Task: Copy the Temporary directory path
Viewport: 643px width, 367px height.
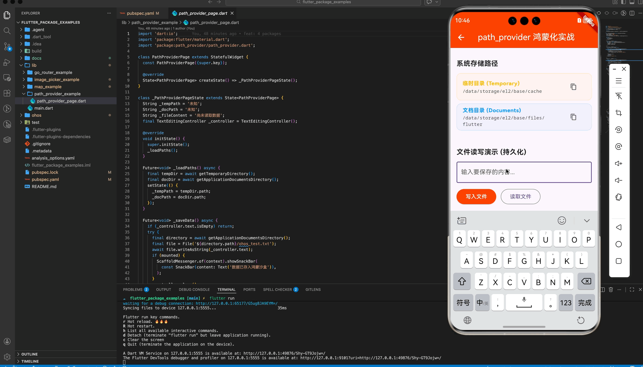Action: click(573, 87)
